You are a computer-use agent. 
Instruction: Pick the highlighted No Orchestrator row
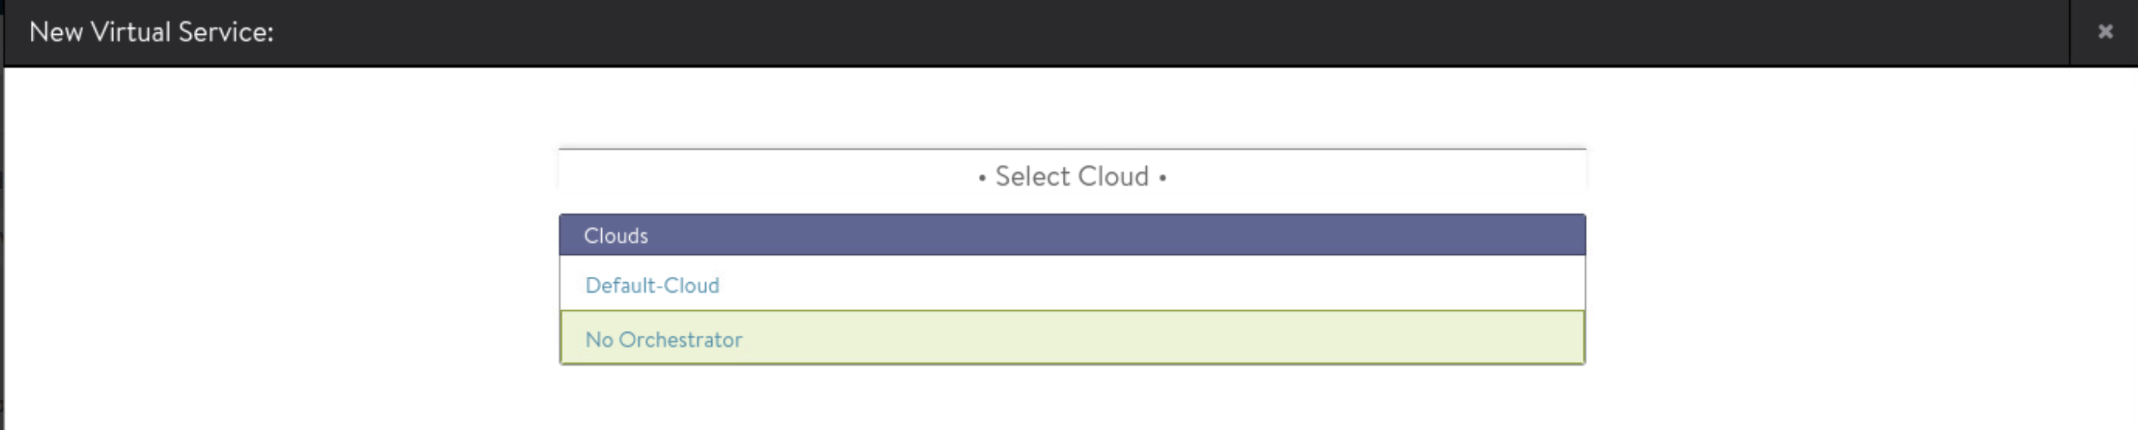click(1071, 339)
